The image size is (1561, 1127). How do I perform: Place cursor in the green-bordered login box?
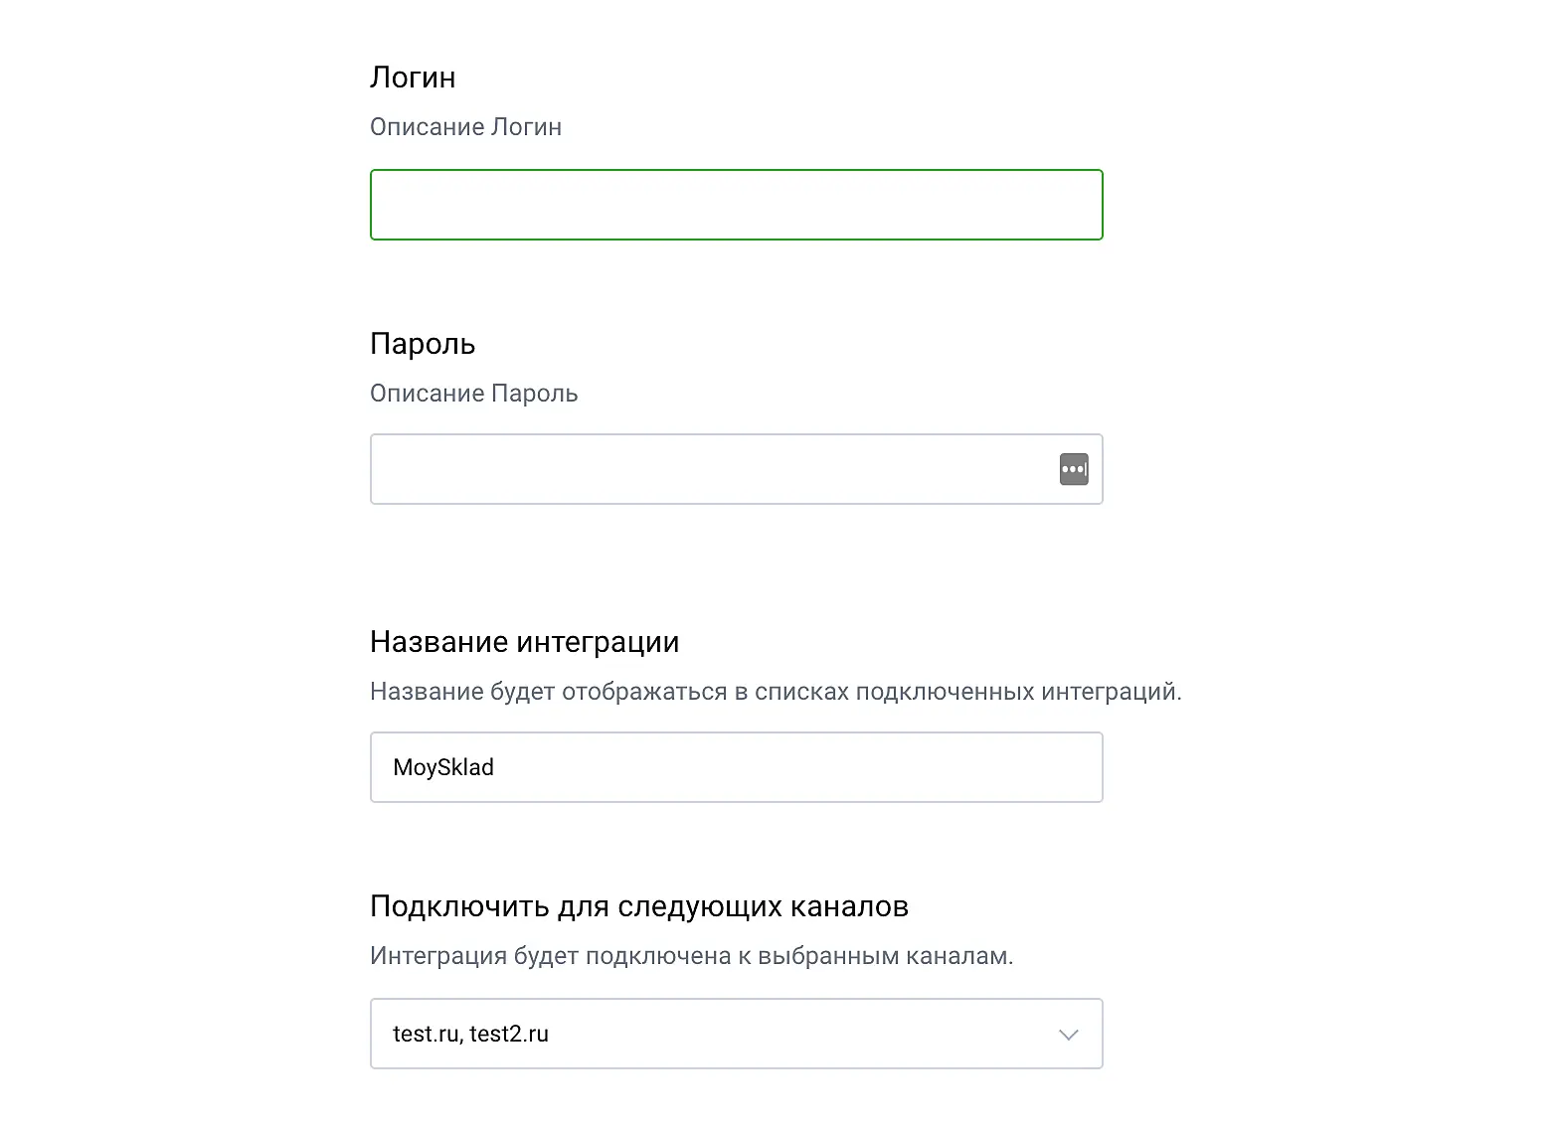click(736, 205)
